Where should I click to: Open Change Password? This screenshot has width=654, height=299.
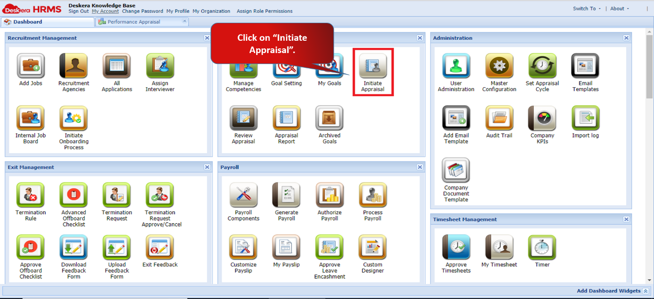click(x=142, y=11)
